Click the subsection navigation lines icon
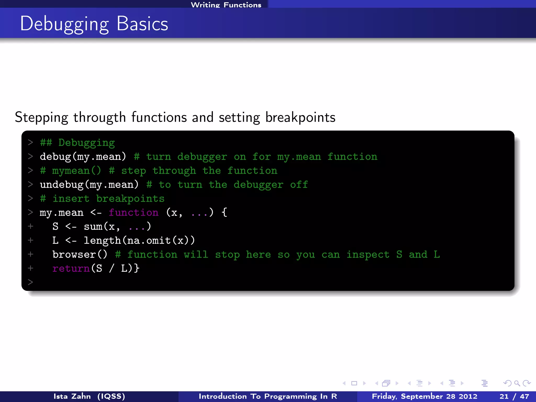 (x=420, y=383)
